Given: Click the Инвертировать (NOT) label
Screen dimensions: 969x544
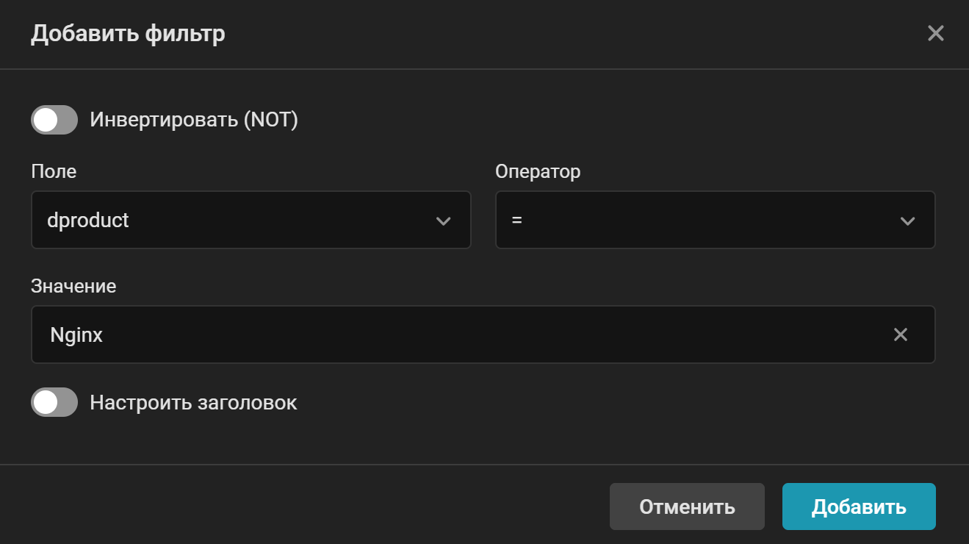Looking at the screenshot, I should 196,120.
